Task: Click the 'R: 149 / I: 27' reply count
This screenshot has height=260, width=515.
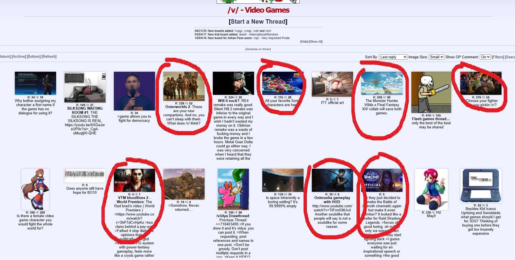Action: 85,105
